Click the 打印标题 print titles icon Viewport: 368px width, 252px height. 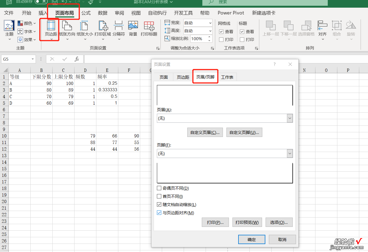149,25
